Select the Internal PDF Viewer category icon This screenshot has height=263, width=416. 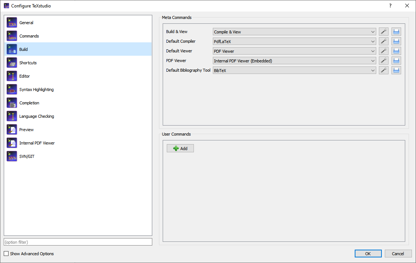(x=11, y=143)
